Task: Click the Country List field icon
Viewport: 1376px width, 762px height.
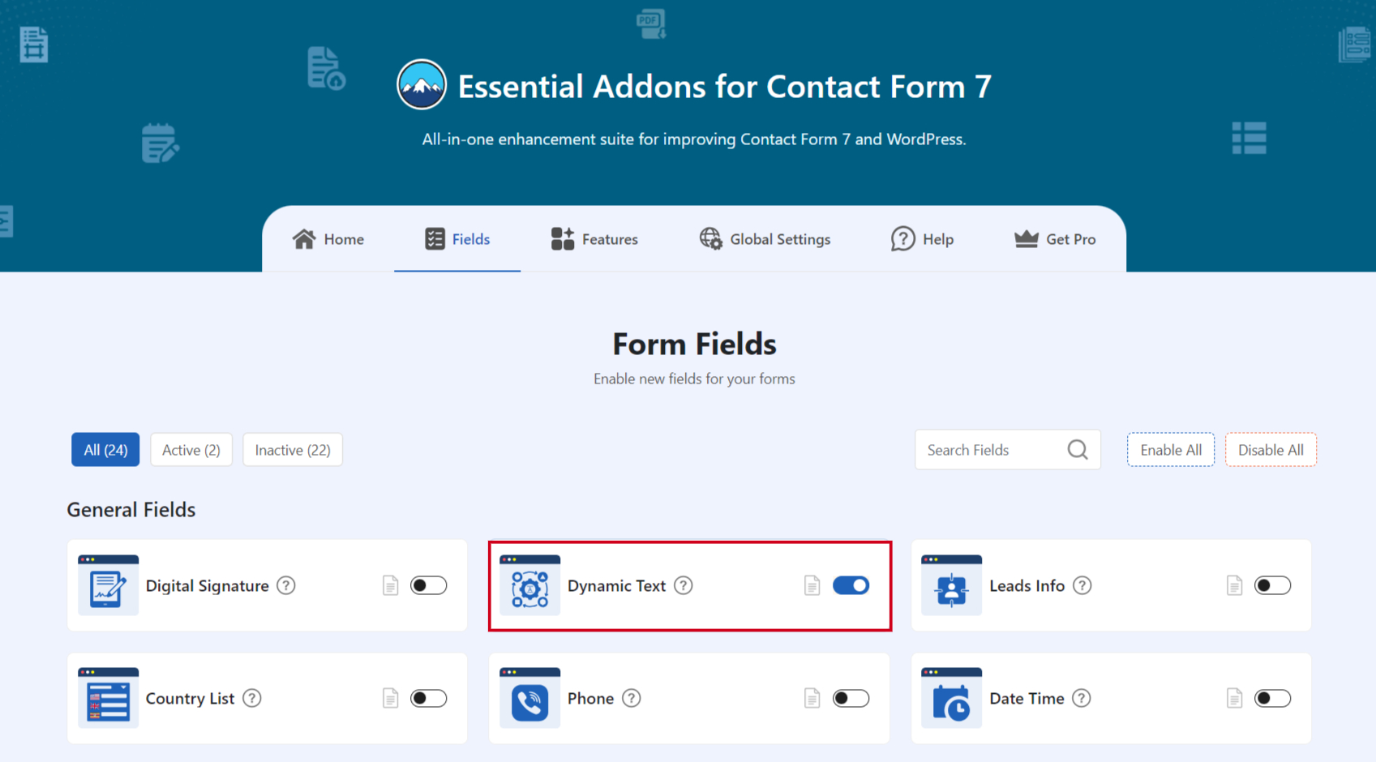Action: pos(108,698)
